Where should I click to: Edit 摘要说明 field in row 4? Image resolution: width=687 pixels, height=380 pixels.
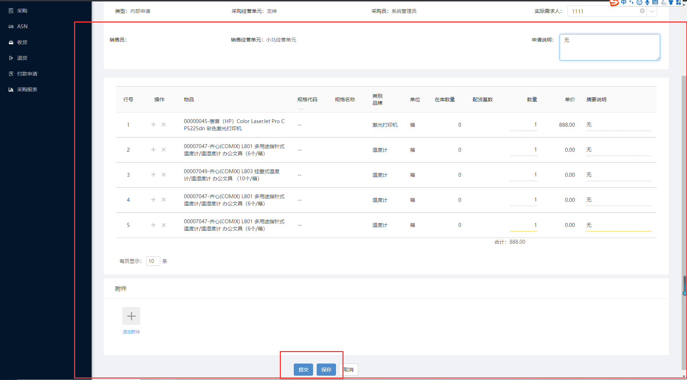point(618,200)
